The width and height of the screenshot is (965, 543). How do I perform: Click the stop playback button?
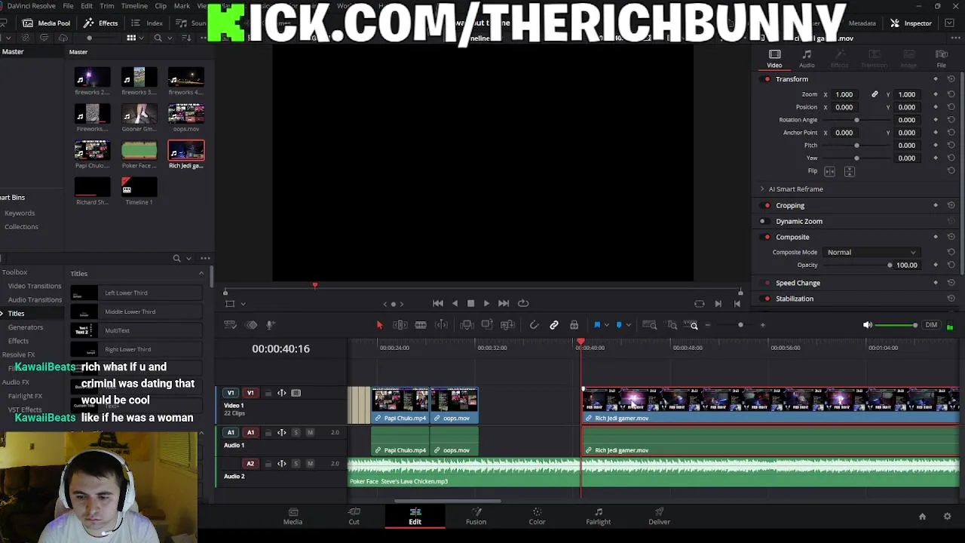470,303
